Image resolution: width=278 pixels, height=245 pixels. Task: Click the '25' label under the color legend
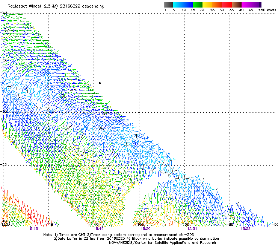click(x=212, y=10)
